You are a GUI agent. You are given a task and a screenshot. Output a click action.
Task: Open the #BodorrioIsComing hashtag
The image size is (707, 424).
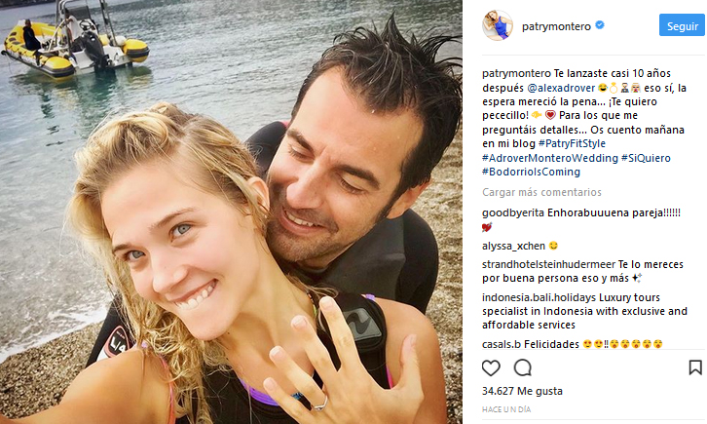coord(531,172)
